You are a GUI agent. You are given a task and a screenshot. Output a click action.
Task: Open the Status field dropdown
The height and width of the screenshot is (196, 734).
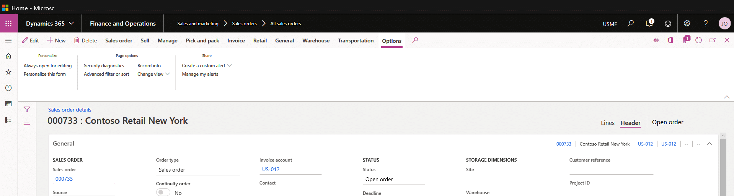[394, 180]
